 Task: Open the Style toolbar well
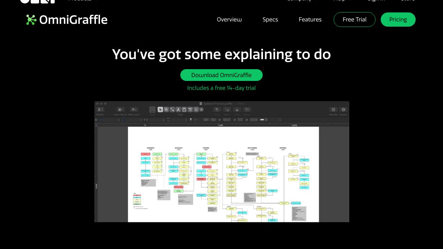click(x=152, y=110)
